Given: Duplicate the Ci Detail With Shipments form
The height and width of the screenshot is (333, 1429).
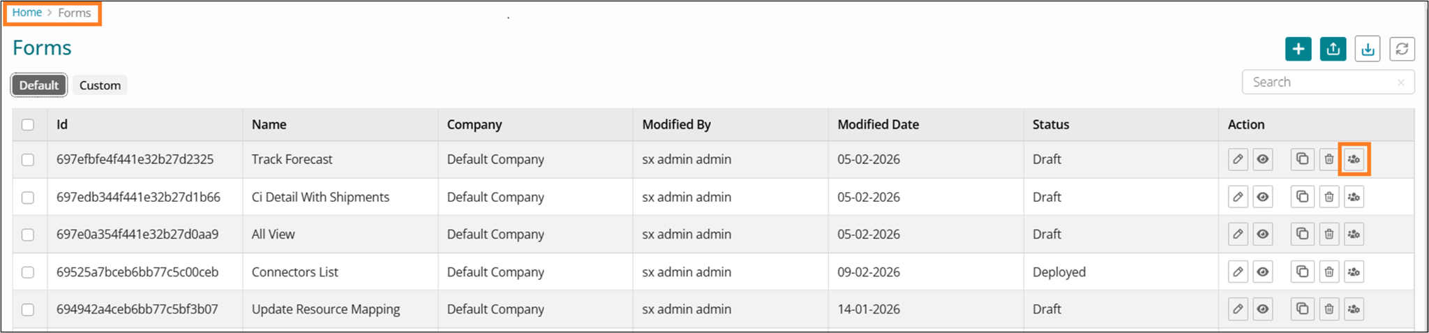Looking at the screenshot, I should pyautogui.click(x=1302, y=197).
